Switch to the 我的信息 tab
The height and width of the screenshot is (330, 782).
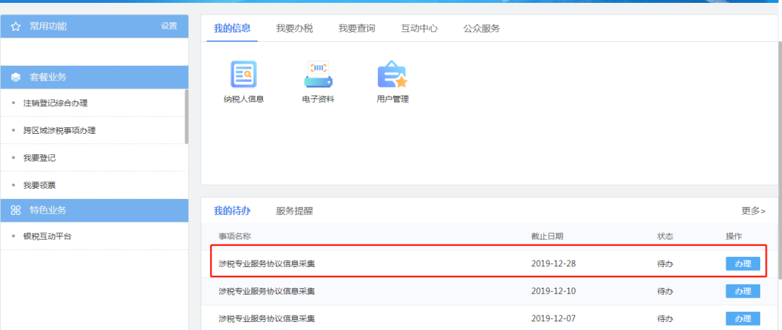tap(232, 28)
